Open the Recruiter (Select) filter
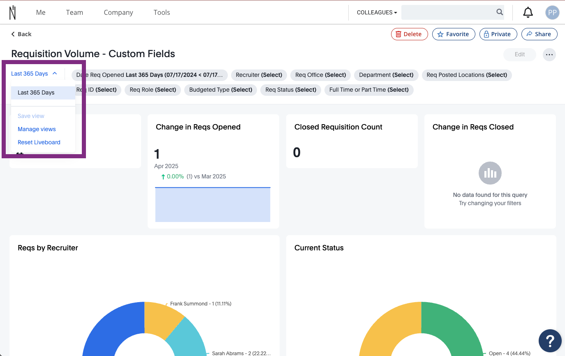 click(x=259, y=75)
